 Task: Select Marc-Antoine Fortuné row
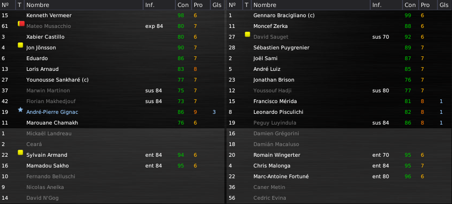click(x=340, y=177)
